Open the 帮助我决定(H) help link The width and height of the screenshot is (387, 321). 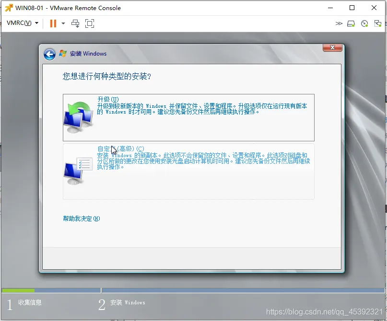[81, 218]
